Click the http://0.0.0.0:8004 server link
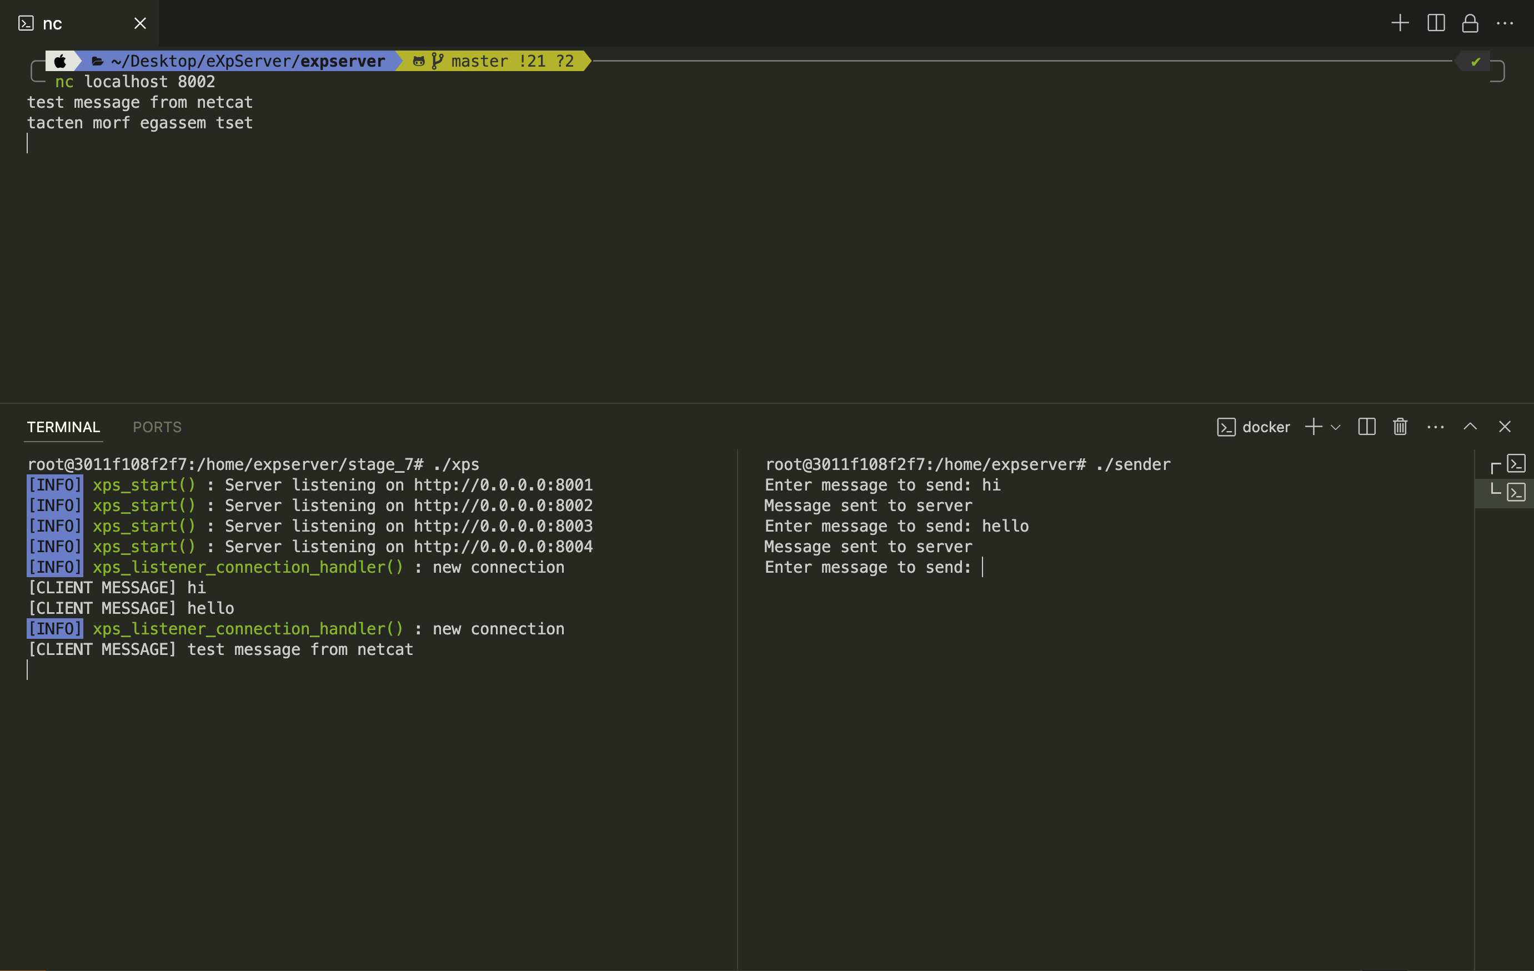The width and height of the screenshot is (1534, 971). pyautogui.click(x=503, y=546)
